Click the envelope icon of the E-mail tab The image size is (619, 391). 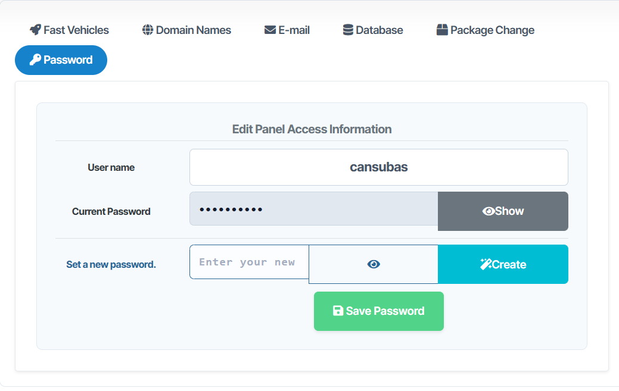[x=270, y=30]
